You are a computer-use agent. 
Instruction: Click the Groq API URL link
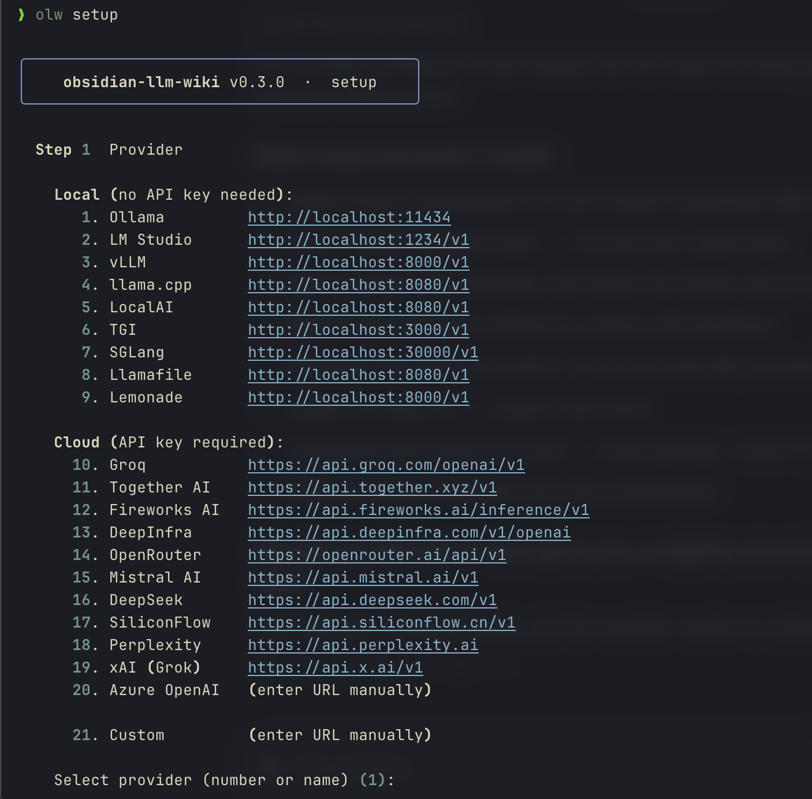(386, 465)
